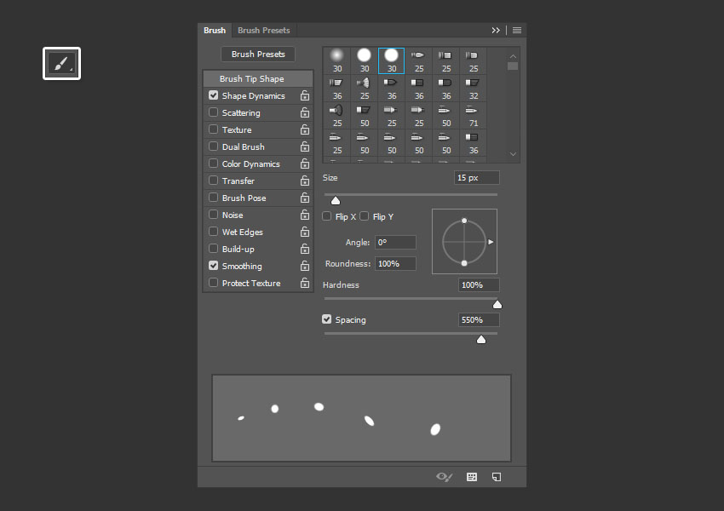Lock the Smoothing setting
The height and width of the screenshot is (511, 724).
pyautogui.click(x=305, y=266)
